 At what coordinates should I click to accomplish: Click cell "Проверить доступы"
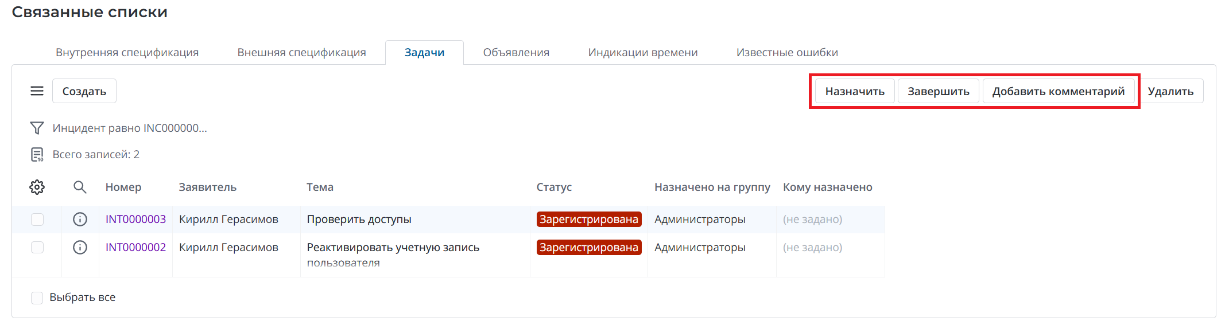(x=359, y=220)
